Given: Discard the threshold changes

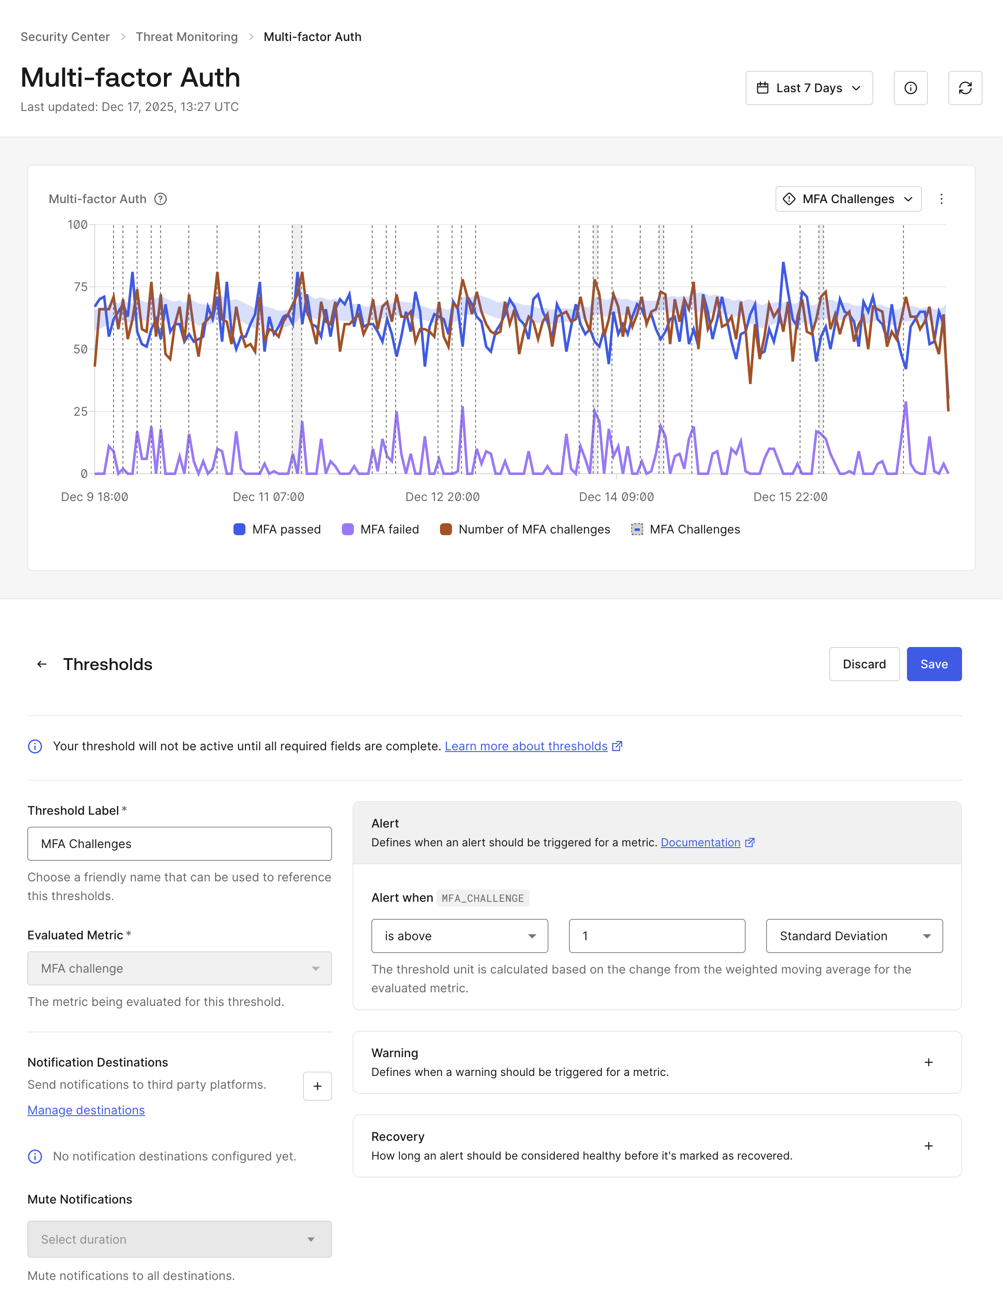Looking at the screenshot, I should [x=864, y=664].
